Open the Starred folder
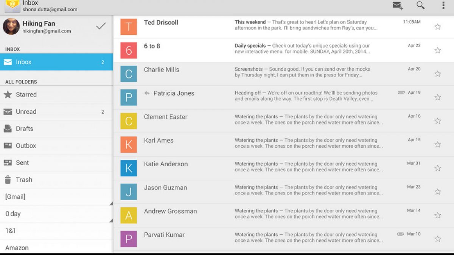 pyautogui.click(x=56, y=94)
